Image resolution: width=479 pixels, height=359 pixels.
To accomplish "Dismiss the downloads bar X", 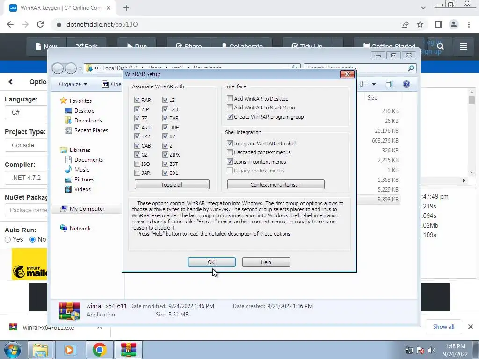I will pyautogui.click(x=471, y=327).
